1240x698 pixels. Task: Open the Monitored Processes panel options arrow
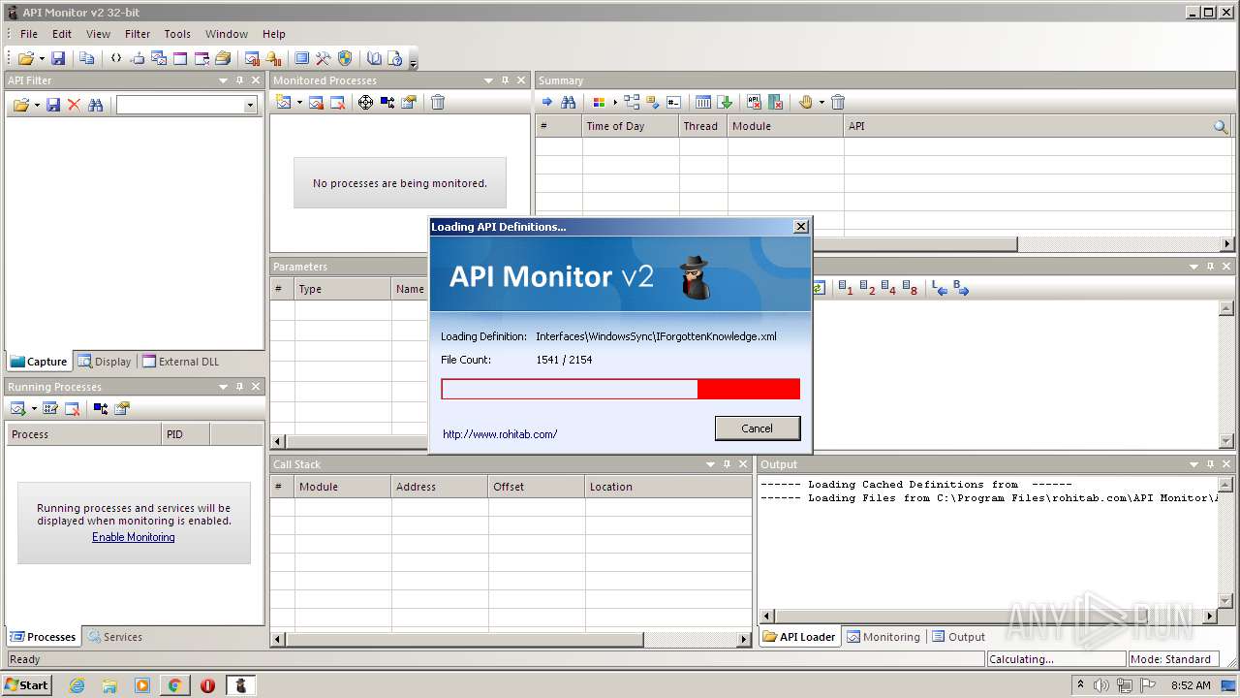[488, 80]
